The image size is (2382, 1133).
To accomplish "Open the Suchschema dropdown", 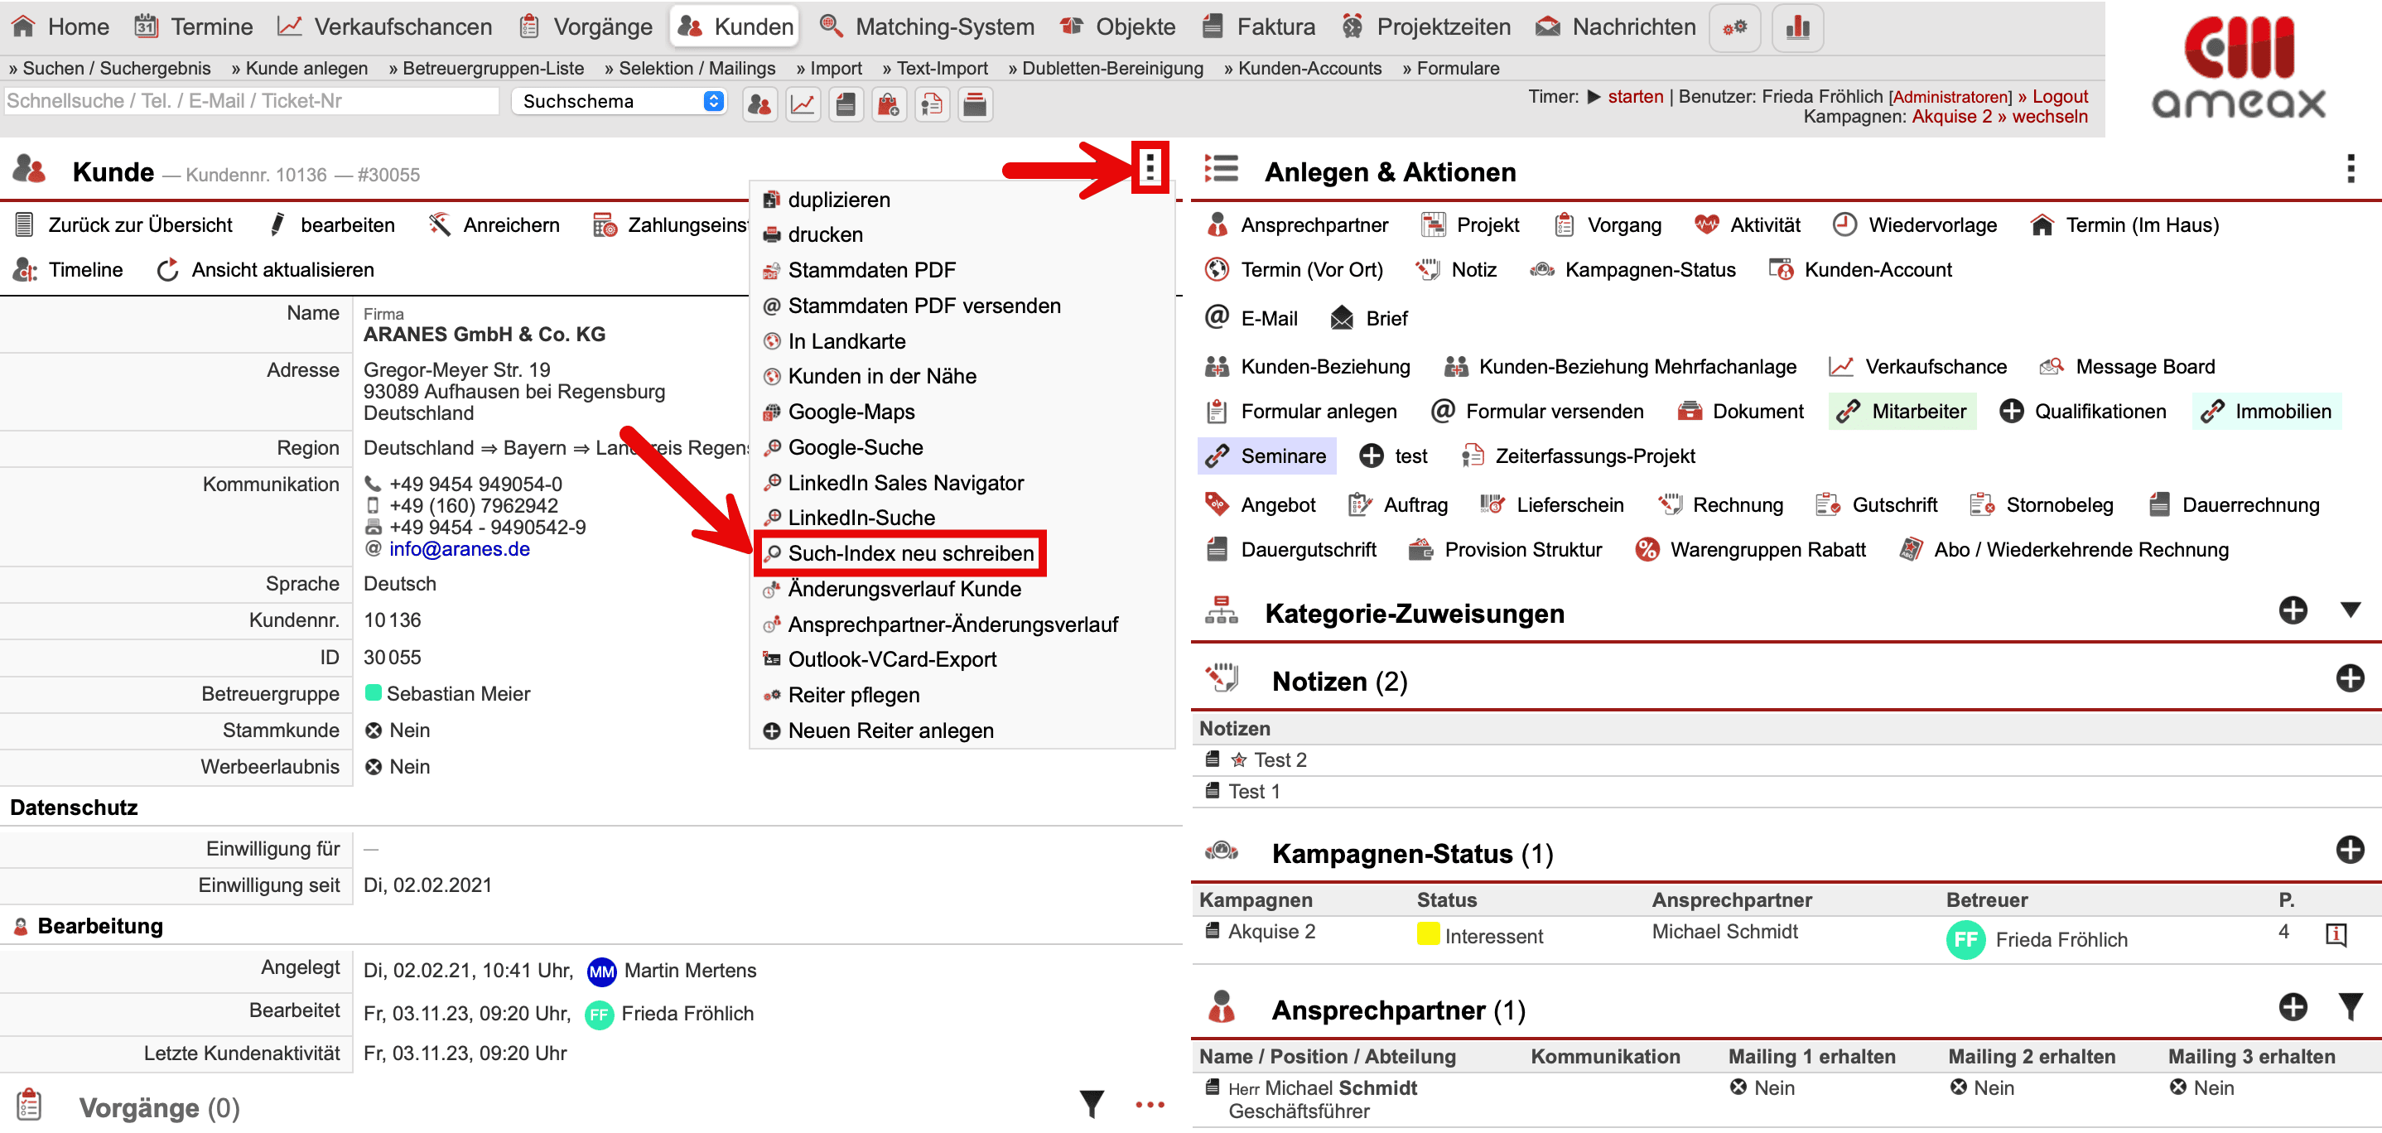I will click(x=620, y=101).
